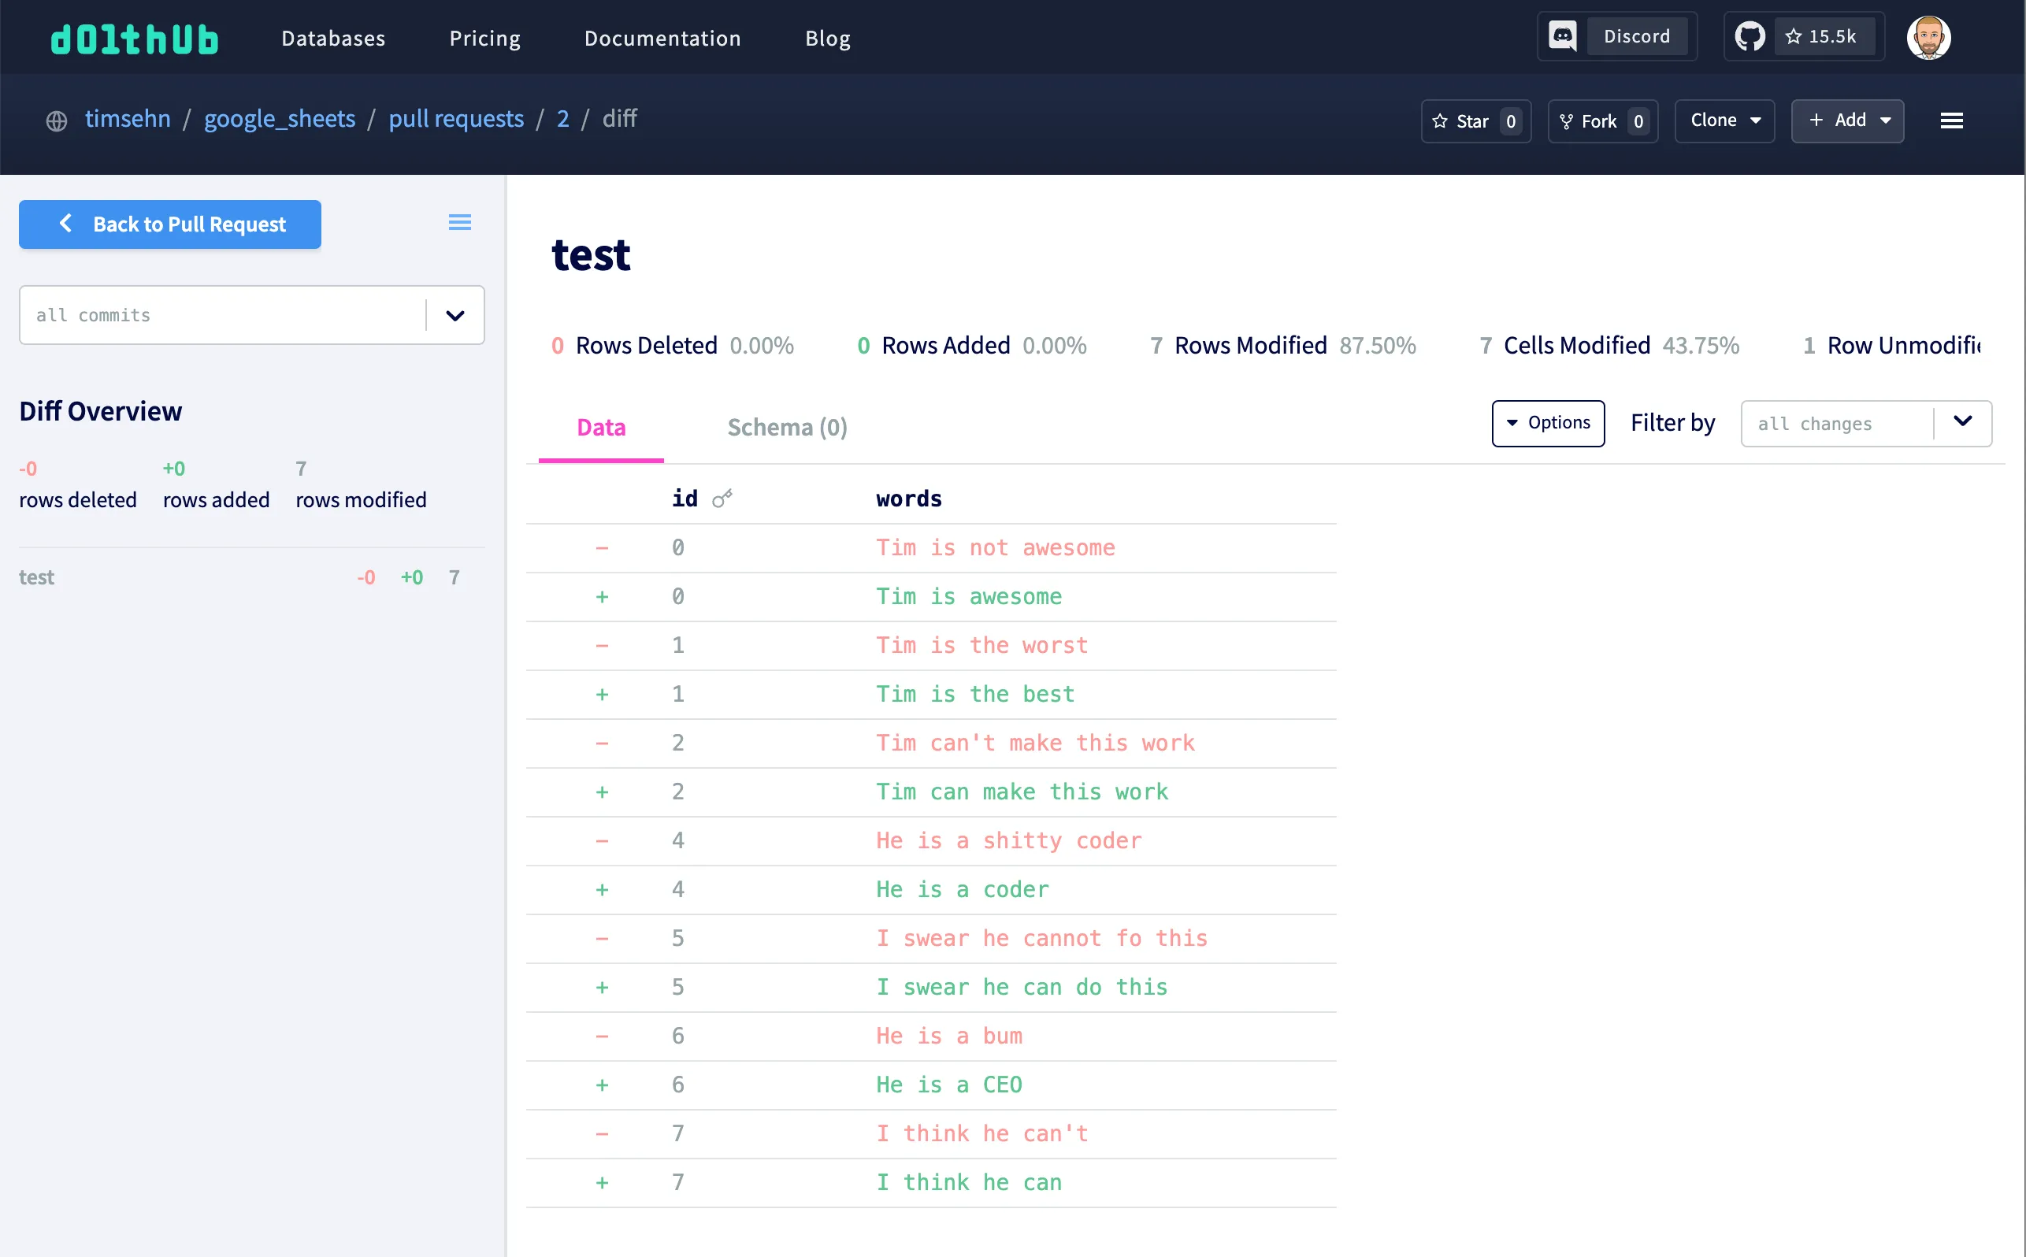Click the globe public database icon
This screenshot has height=1257, width=2026.
pyautogui.click(x=57, y=121)
